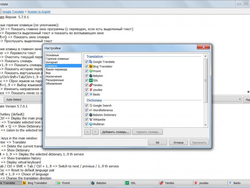This screenshot has width=250, height=188.
Task: Click Yandex icon in bottom tab bar
Action: point(161,183)
